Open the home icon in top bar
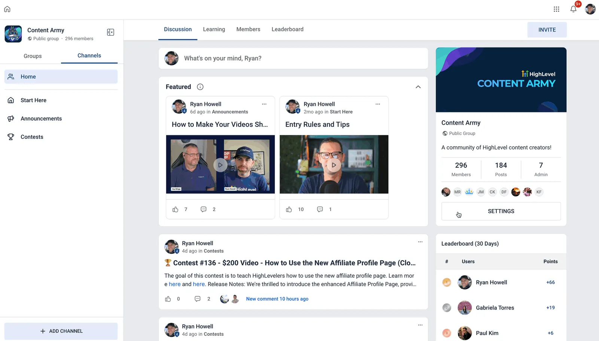This screenshot has height=341, width=599. [7, 9]
